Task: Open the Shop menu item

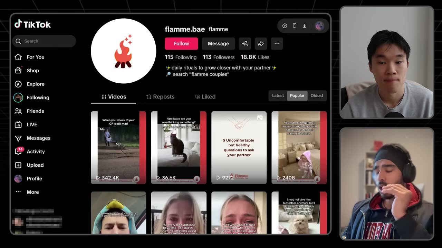Action: click(x=33, y=70)
